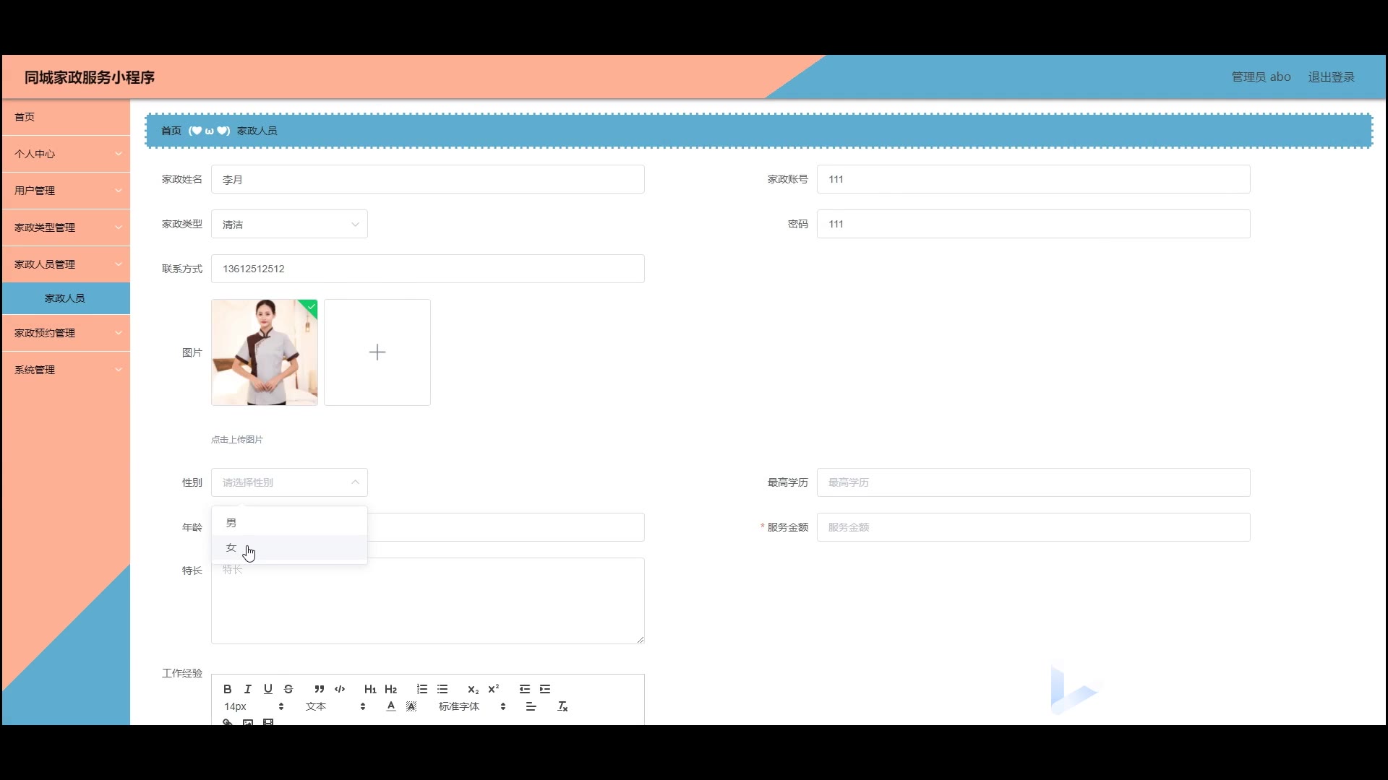The image size is (1388, 780).
Task: Click the 管理员 abo account label
Action: pyautogui.click(x=1261, y=77)
